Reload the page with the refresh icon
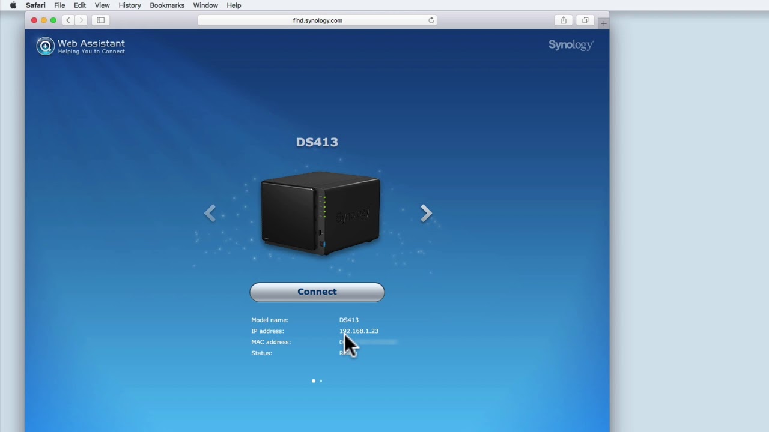The image size is (769, 432). (x=431, y=20)
